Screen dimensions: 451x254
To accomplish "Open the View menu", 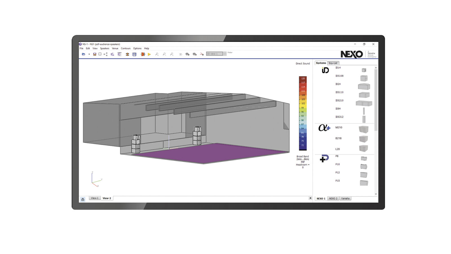I will point(95,48).
